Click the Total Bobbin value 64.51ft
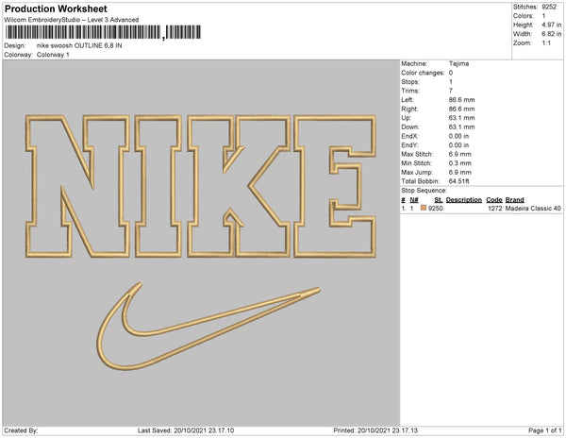This screenshot has height=438, width=566. 458,181
